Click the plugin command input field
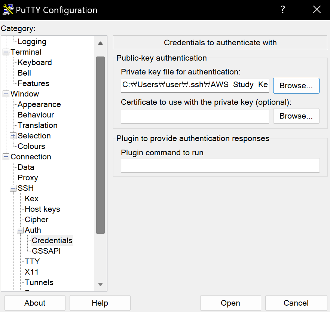 (220, 165)
